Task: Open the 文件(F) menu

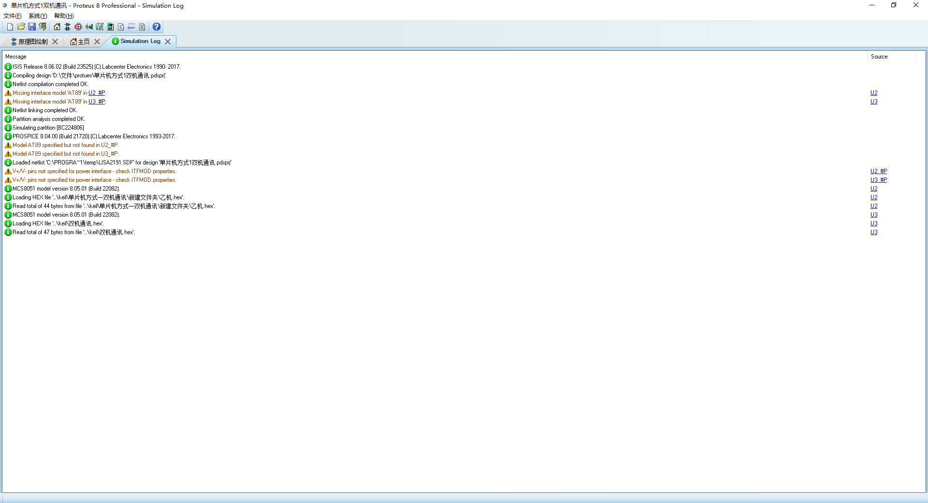Action: click(13, 16)
